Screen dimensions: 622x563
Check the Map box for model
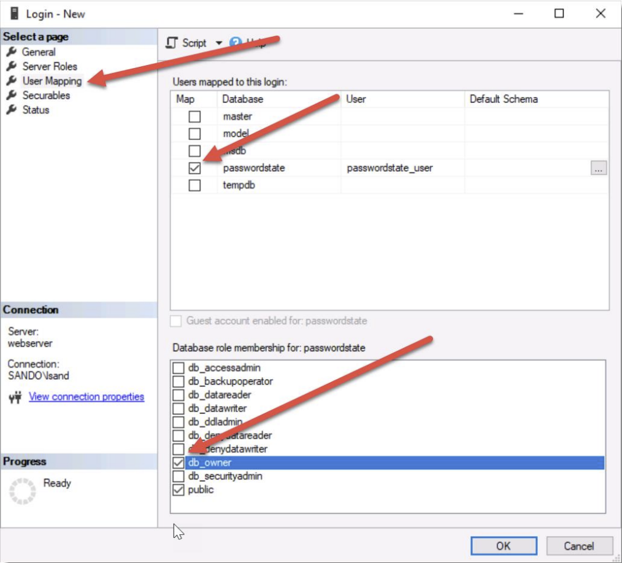coord(194,134)
